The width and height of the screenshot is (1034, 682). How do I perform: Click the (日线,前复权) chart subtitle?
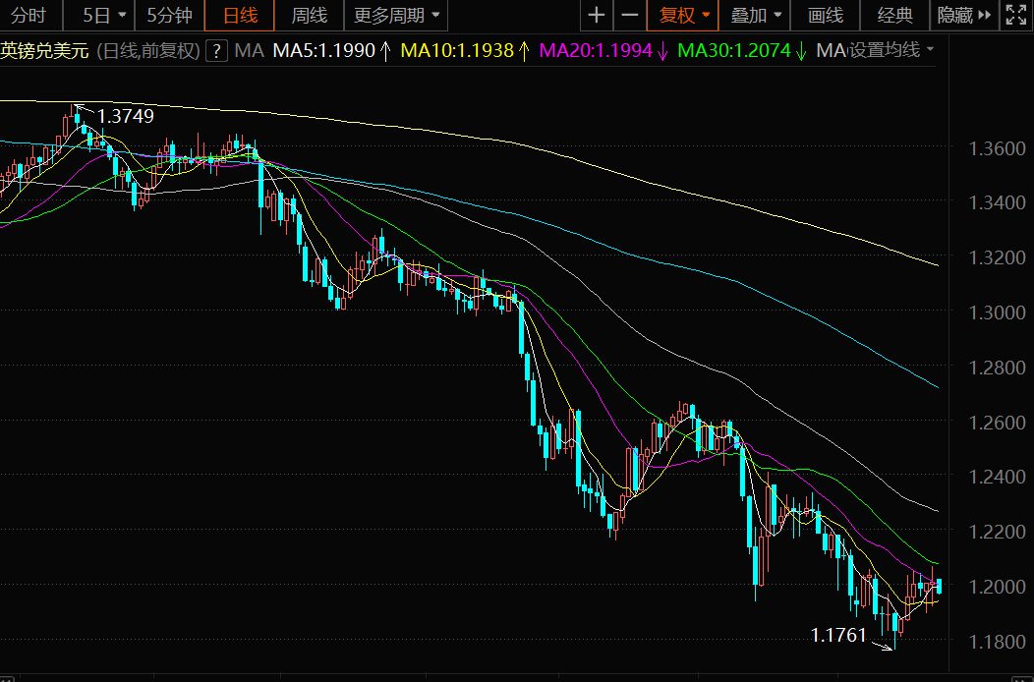pos(148,51)
